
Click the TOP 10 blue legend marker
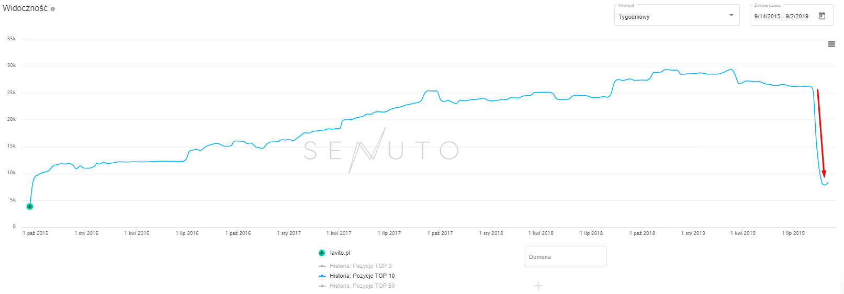click(x=322, y=276)
